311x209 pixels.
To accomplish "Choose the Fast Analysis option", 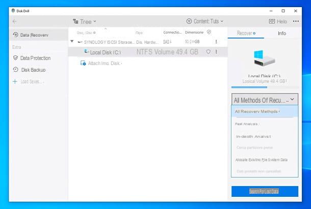I will coord(265,124).
